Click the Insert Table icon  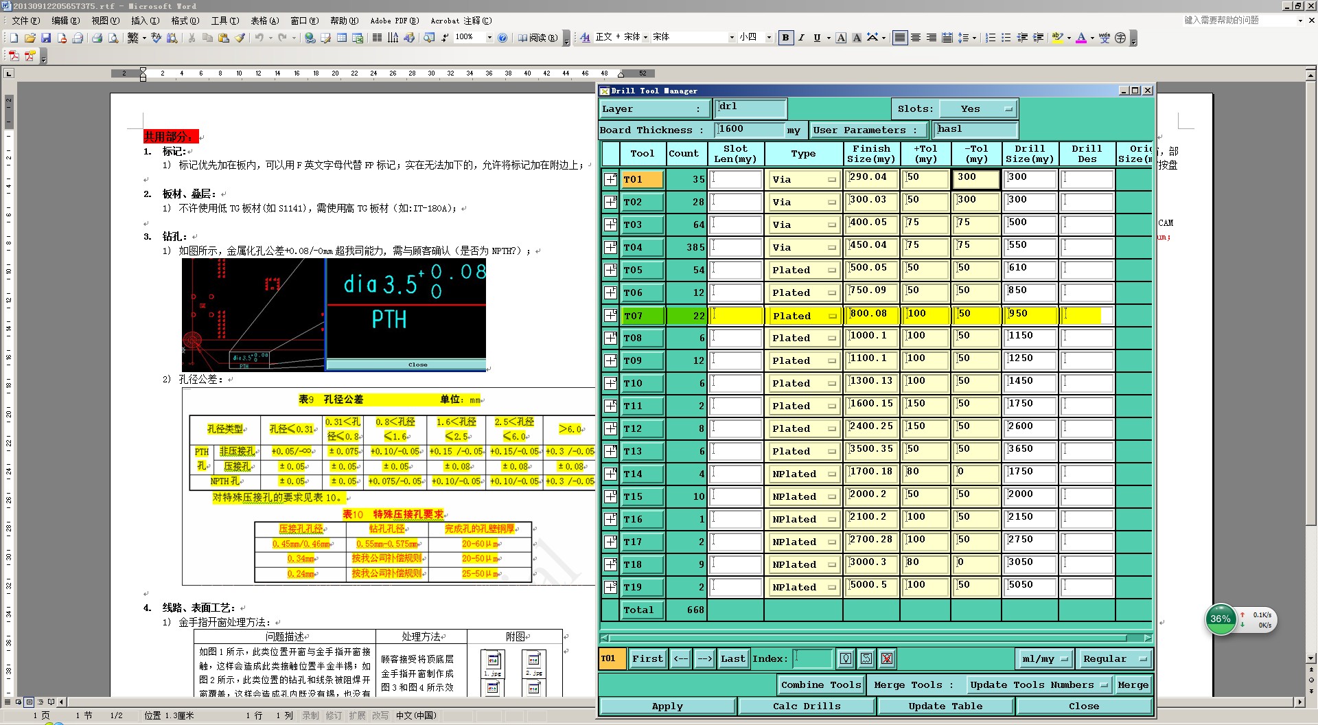tap(342, 38)
